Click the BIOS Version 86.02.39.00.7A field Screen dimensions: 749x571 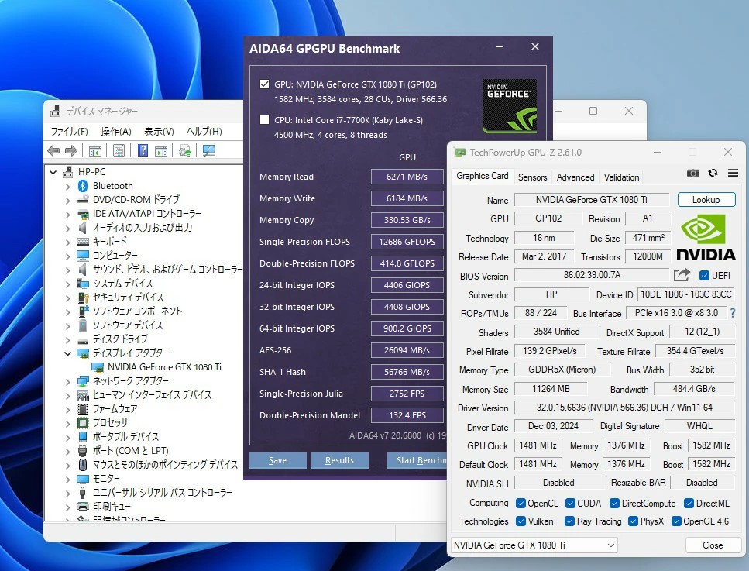(592, 275)
